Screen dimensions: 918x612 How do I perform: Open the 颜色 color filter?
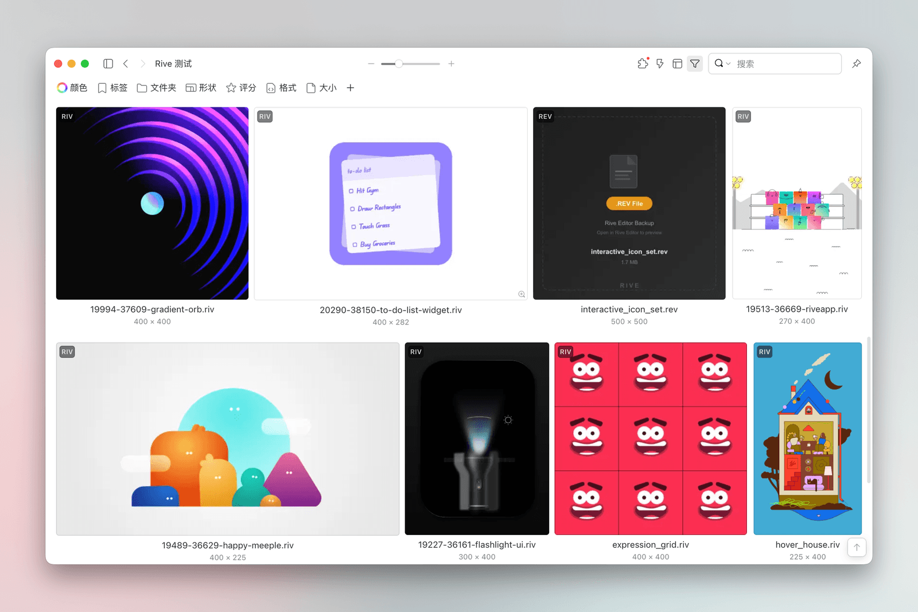[72, 88]
